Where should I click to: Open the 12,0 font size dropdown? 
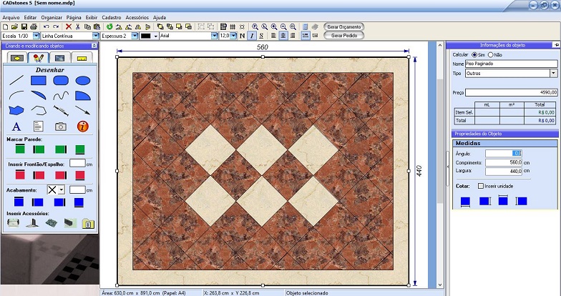[x=233, y=36]
